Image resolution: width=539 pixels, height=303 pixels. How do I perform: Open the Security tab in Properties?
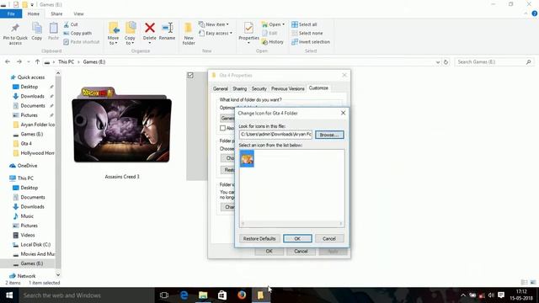point(259,88)
